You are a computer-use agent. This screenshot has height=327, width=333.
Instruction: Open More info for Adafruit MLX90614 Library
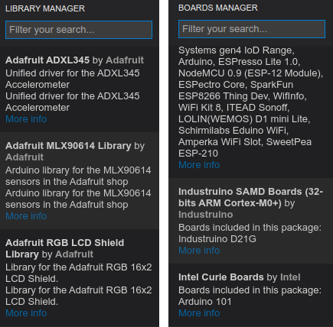pyautogui.click(x=26, y=216)
